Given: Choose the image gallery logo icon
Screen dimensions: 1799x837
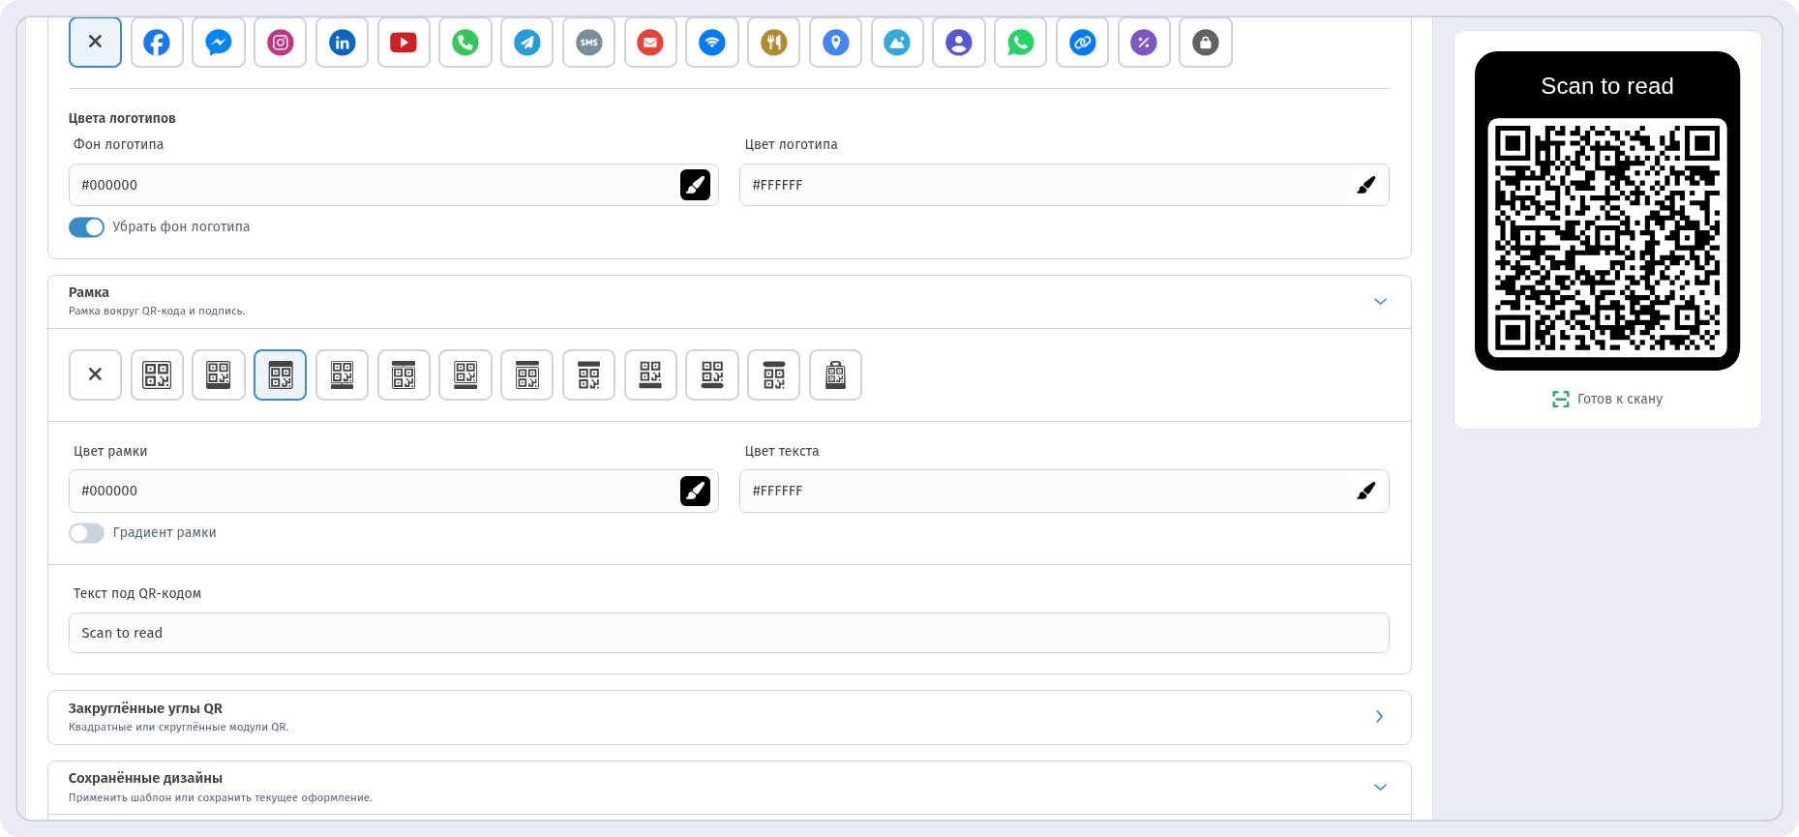Looking at the screenshot, I should pos(897,43).
